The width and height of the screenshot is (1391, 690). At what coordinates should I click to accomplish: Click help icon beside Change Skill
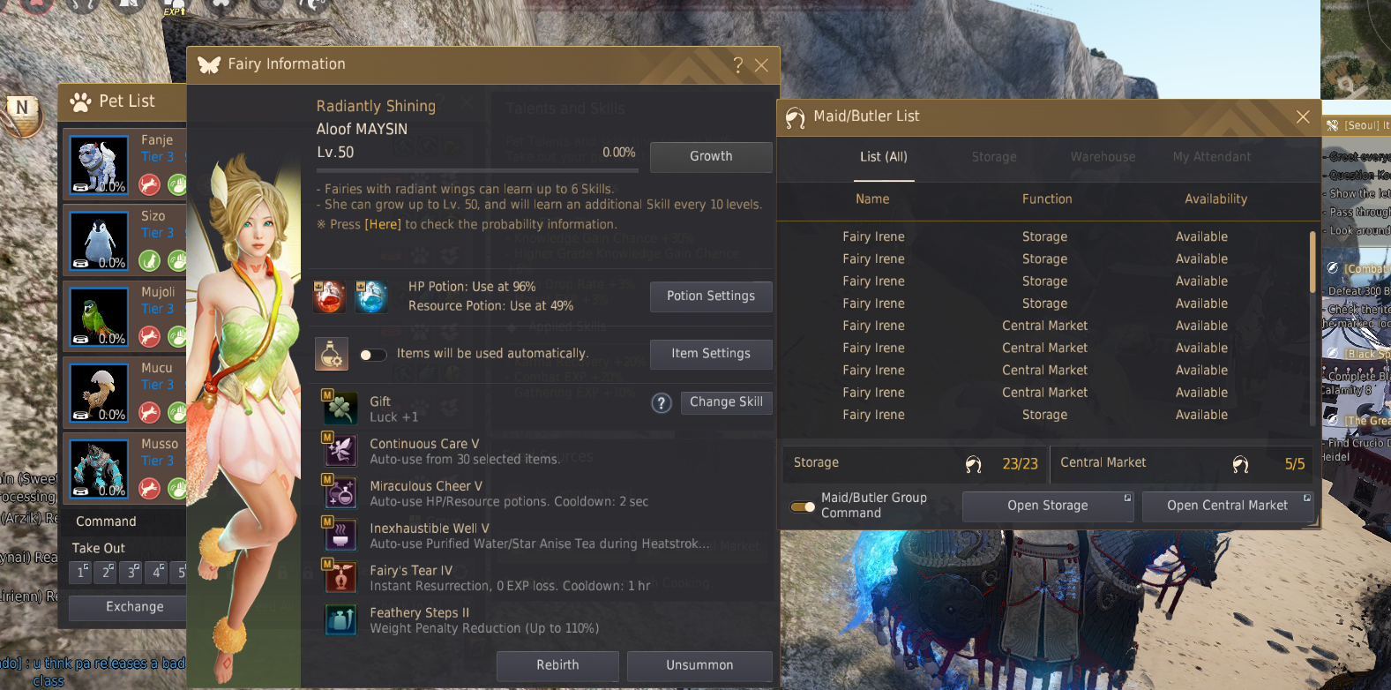point(662,403)
